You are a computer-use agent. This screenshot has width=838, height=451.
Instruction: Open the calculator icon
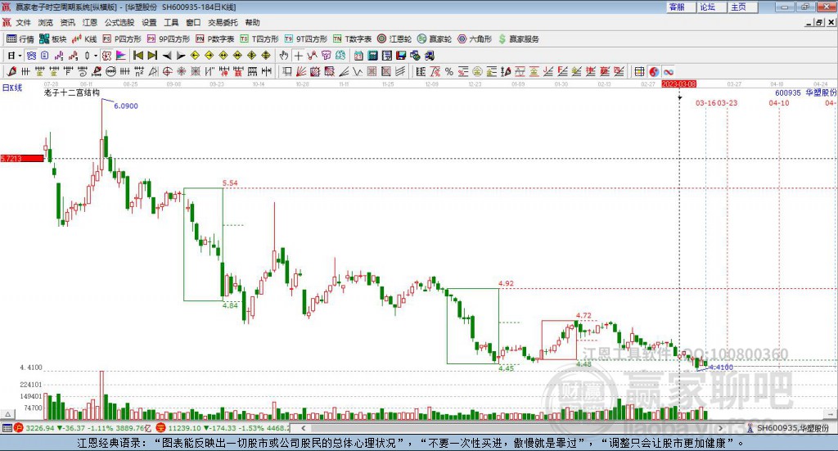(x=372, y=56)
